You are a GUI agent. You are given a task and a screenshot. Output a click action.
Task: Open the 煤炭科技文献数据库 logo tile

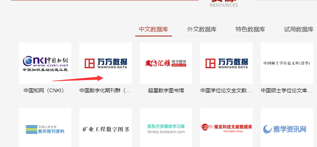click(x=226, y=128)
